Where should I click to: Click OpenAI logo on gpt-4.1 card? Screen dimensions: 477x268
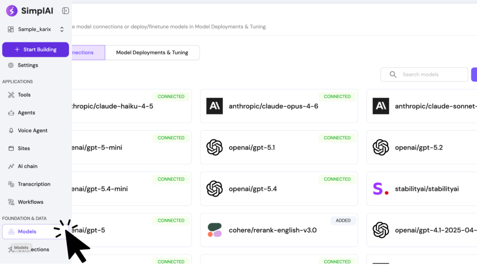coord(381,230)
